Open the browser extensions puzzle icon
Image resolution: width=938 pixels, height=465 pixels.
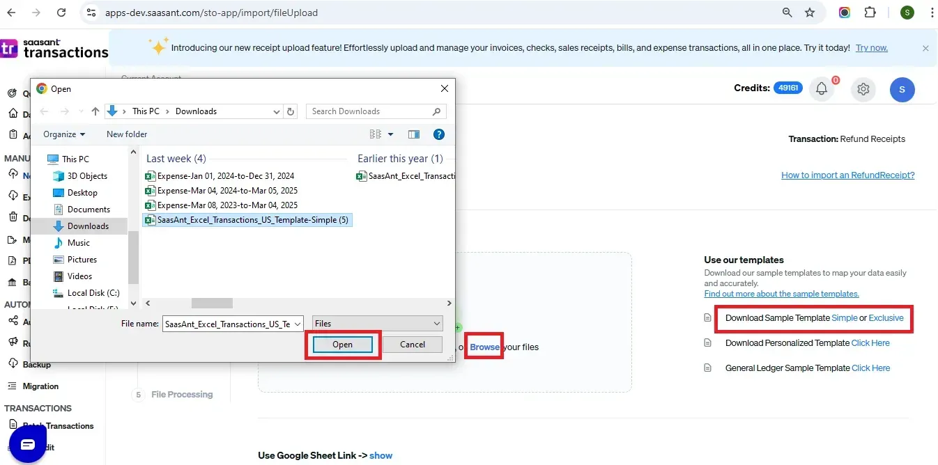pos(870,13)
